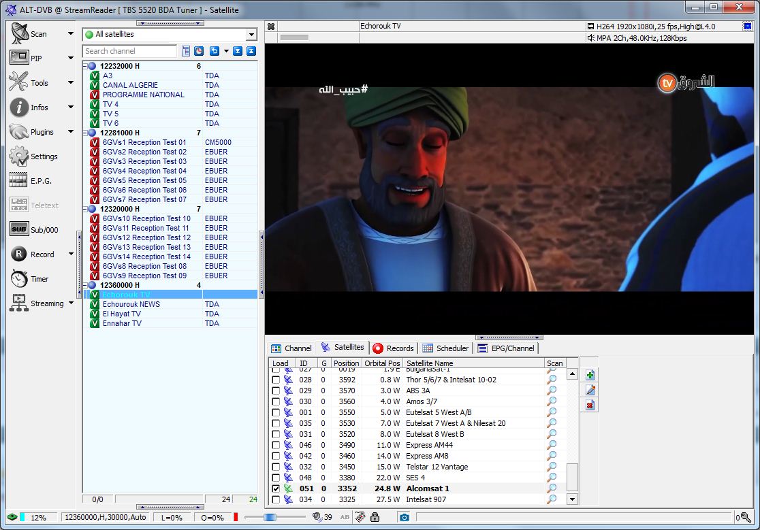Take a snapshot with camera icon
The image size is (760, 530).
[x=405, y=518]
